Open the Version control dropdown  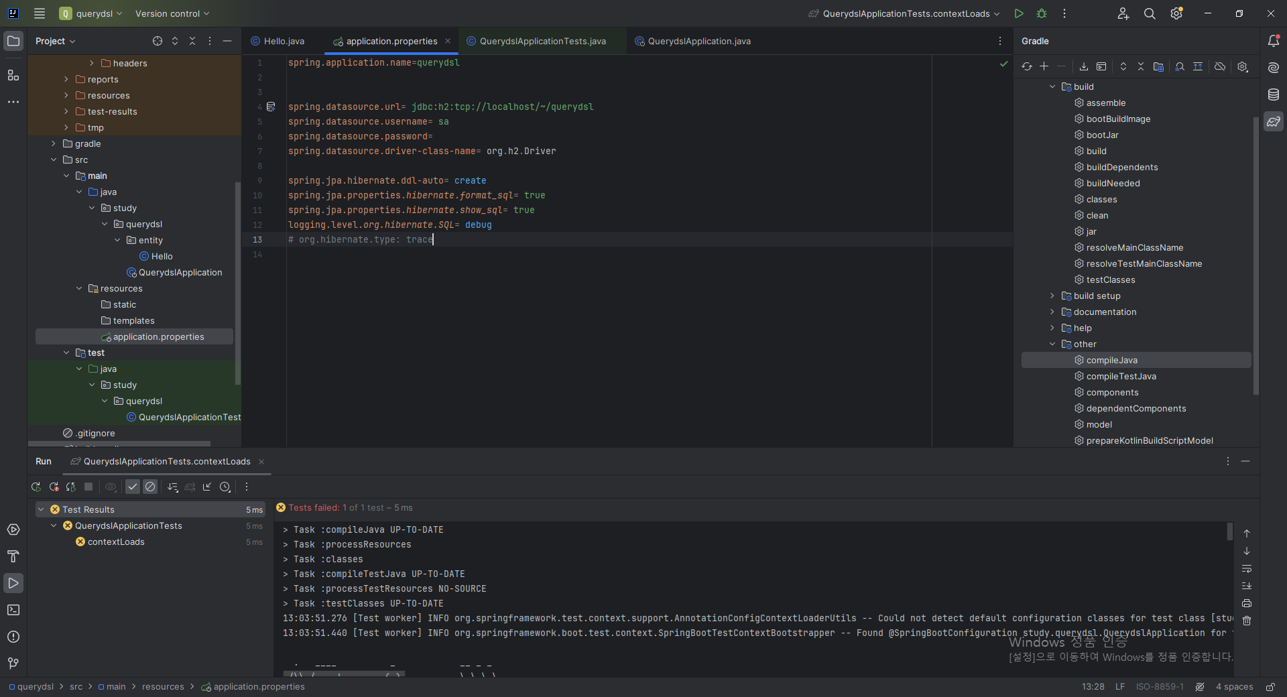(x=172, y=13)
